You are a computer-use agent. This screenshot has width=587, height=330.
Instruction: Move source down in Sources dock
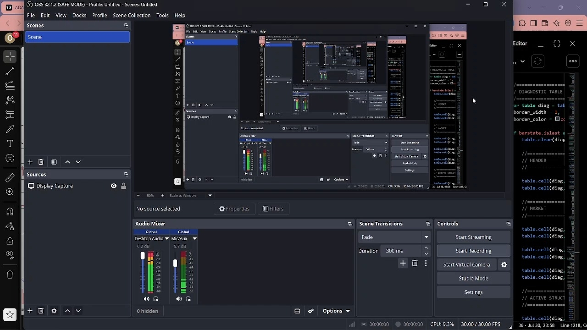click(78, 311)
